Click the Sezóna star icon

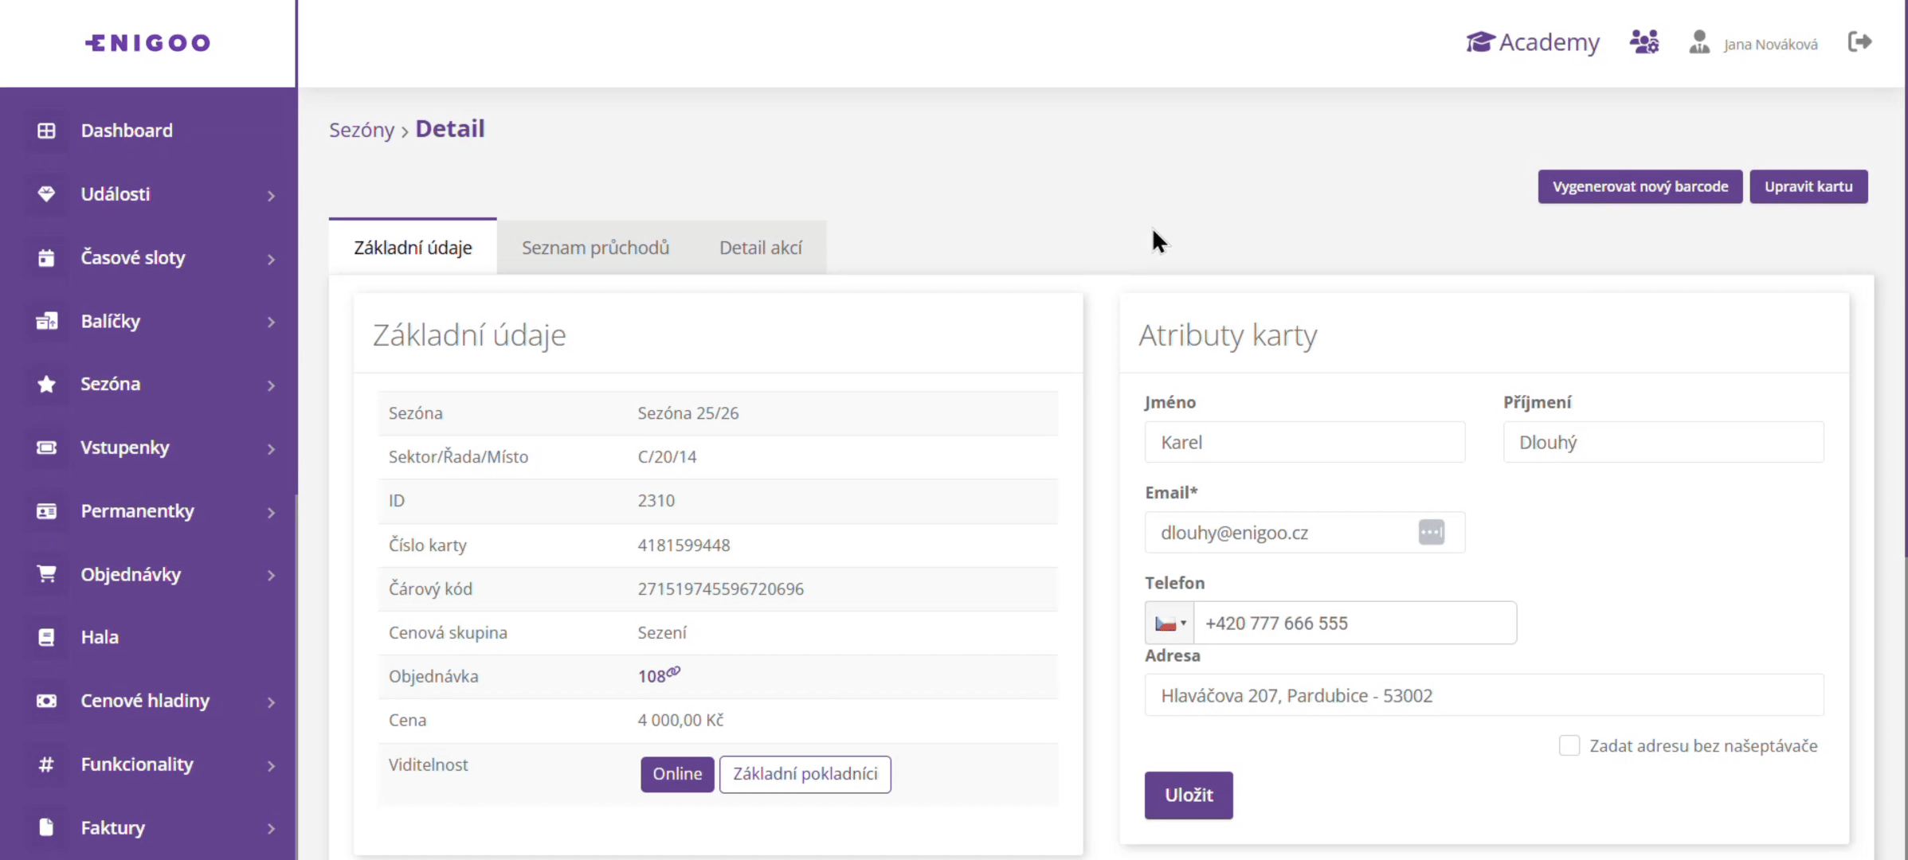click(46, 384)
